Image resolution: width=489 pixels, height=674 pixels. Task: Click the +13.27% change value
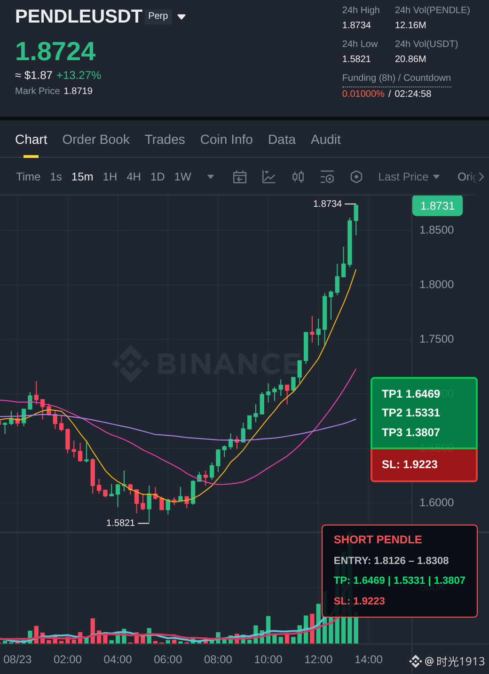[79, 75]
